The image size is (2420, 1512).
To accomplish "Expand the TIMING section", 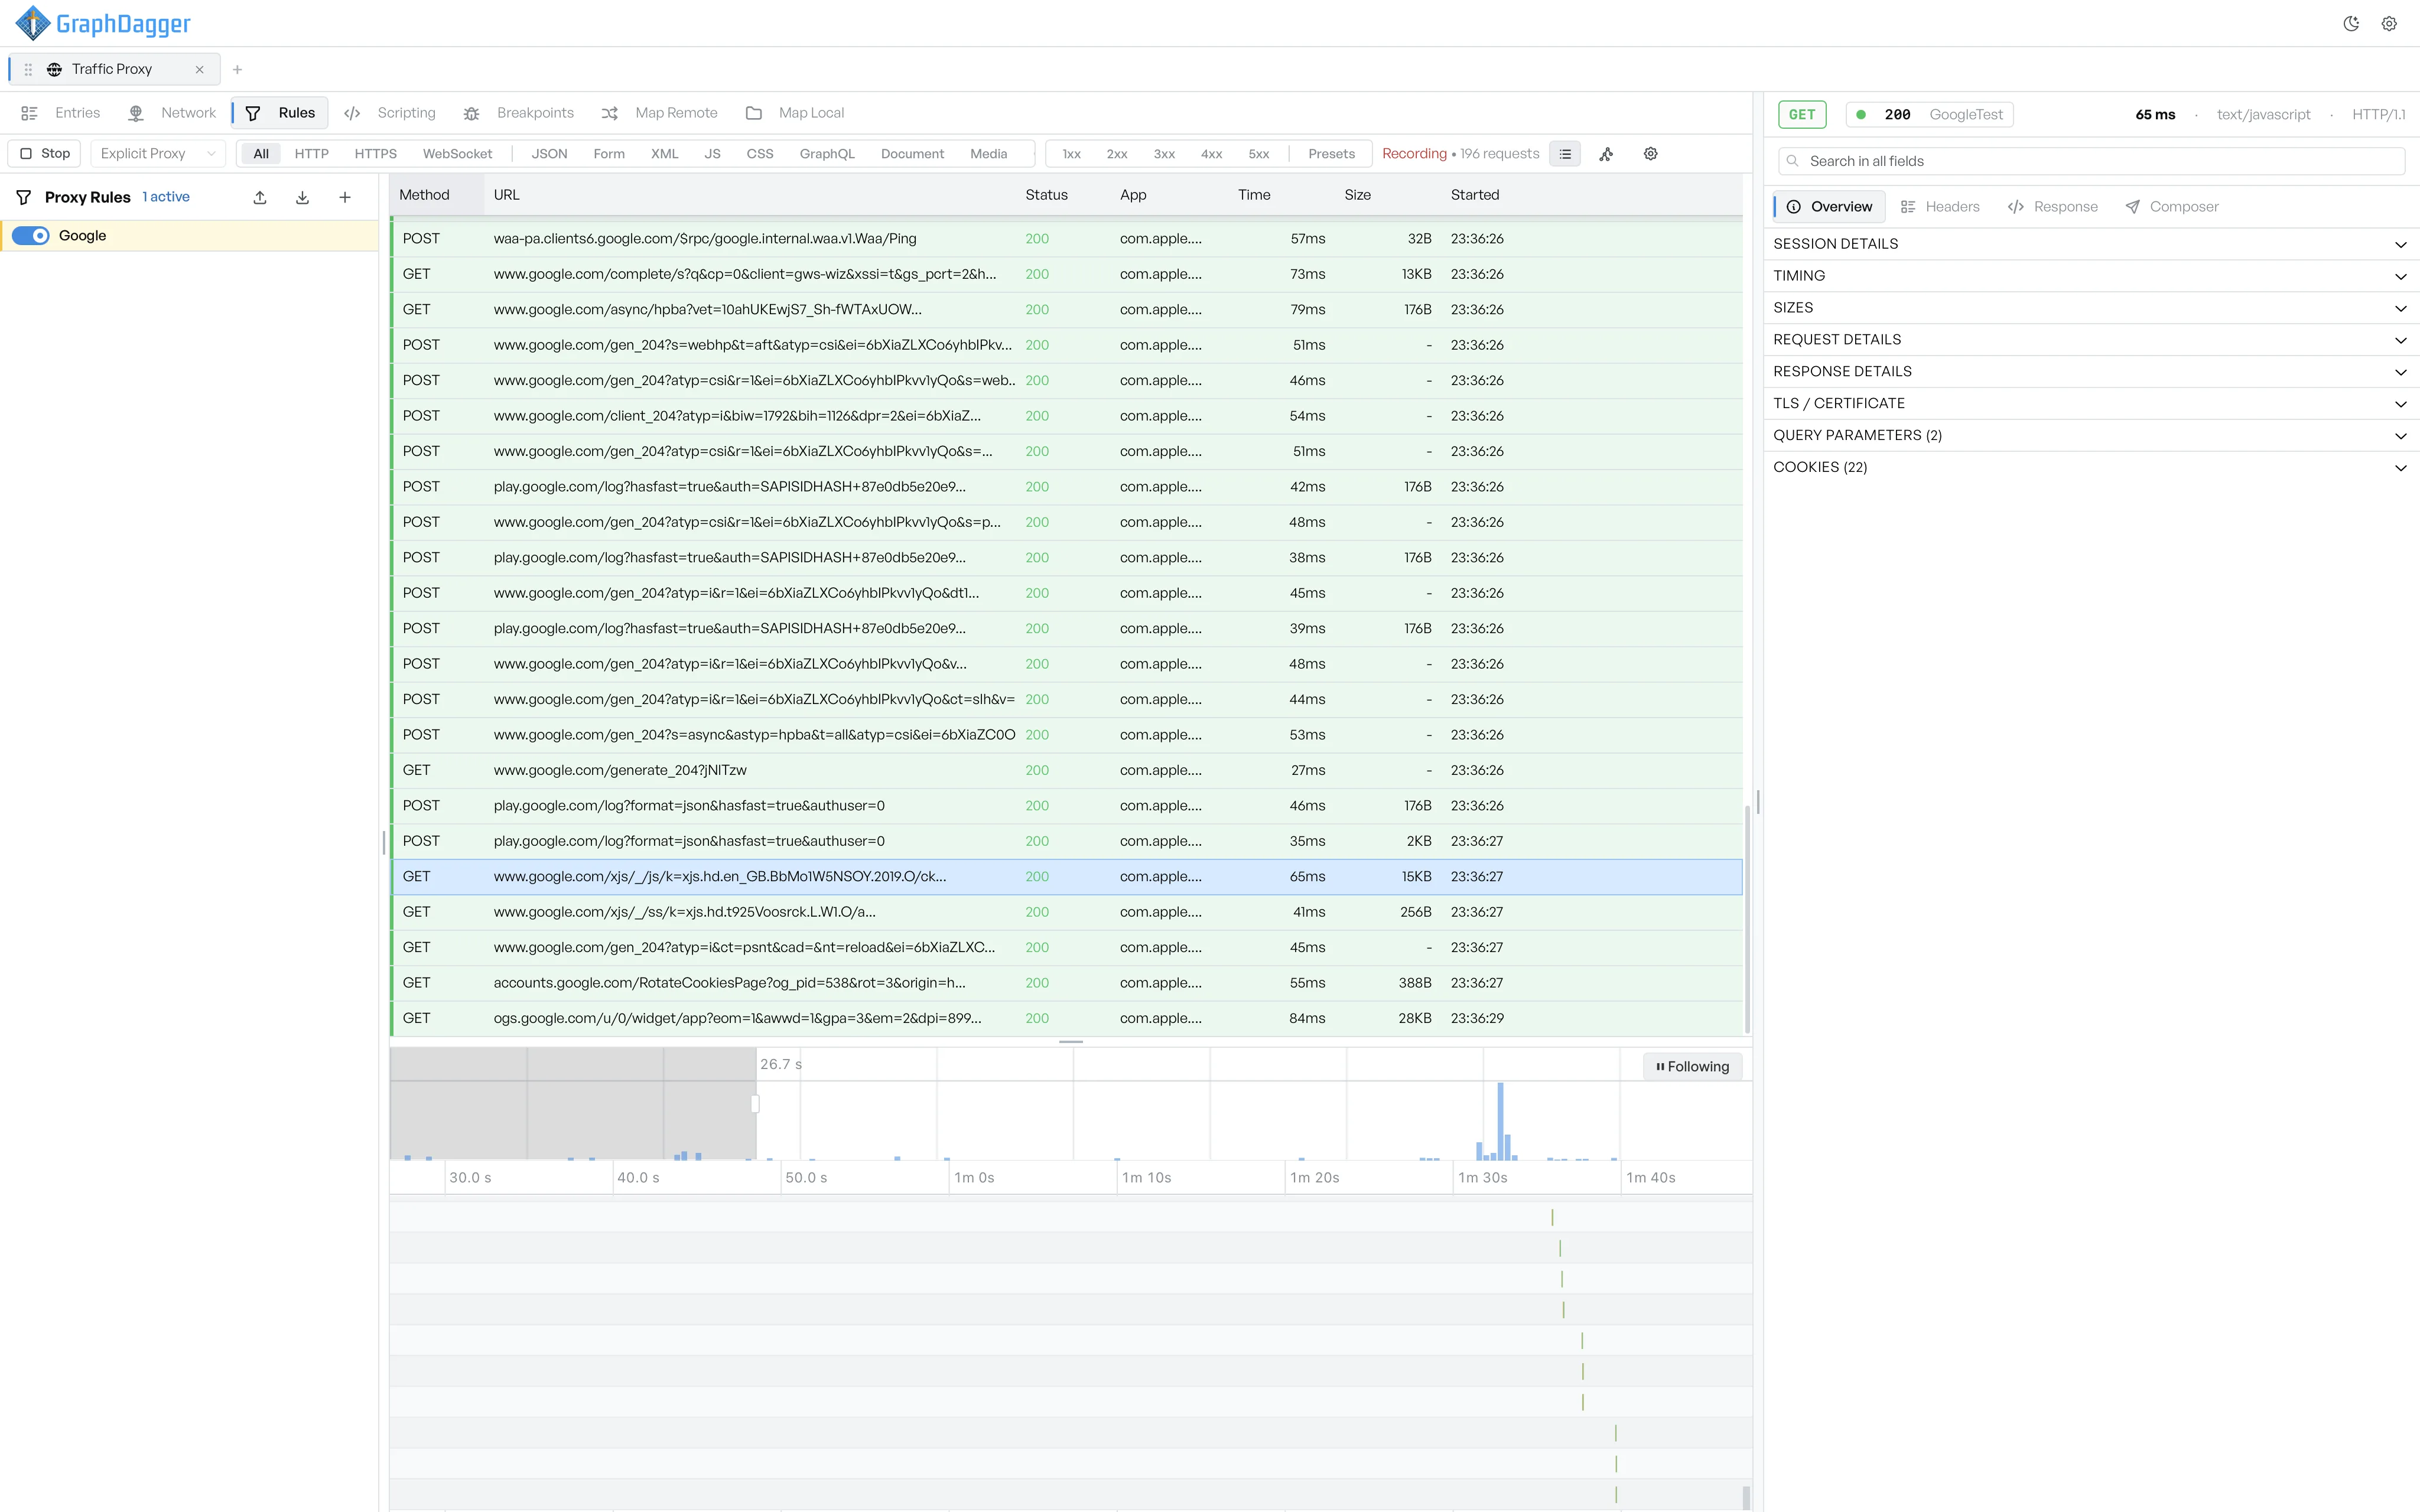I will (x=2091, y=276).
